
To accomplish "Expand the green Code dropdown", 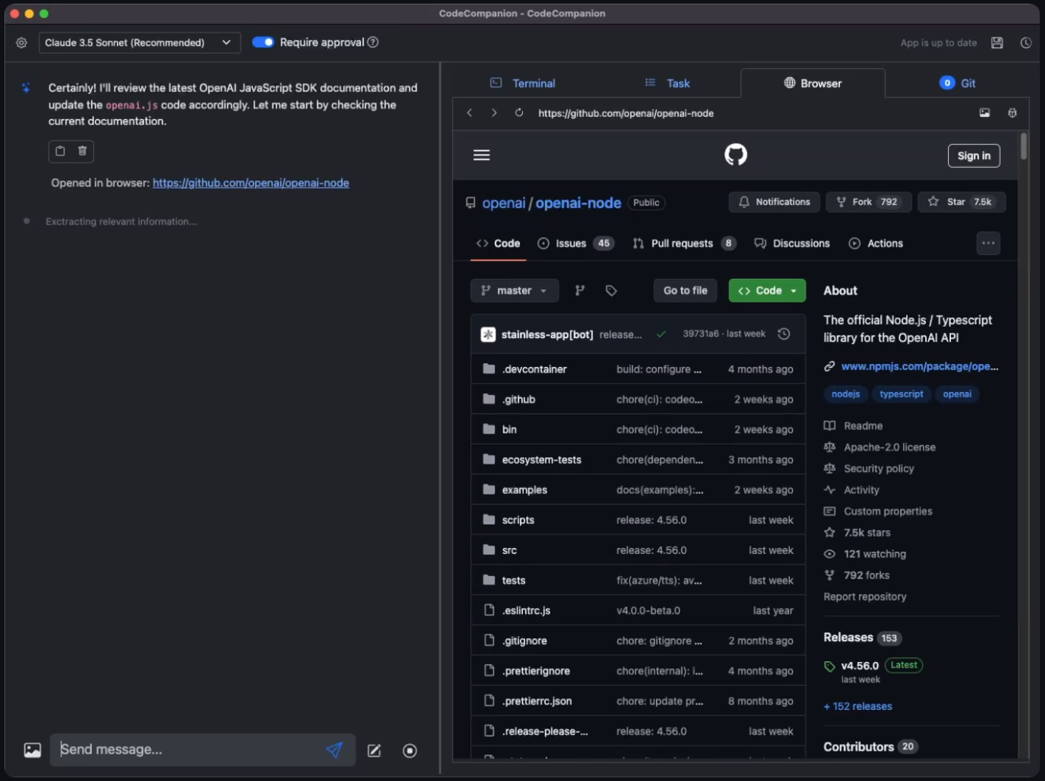I will pos(767,291).
